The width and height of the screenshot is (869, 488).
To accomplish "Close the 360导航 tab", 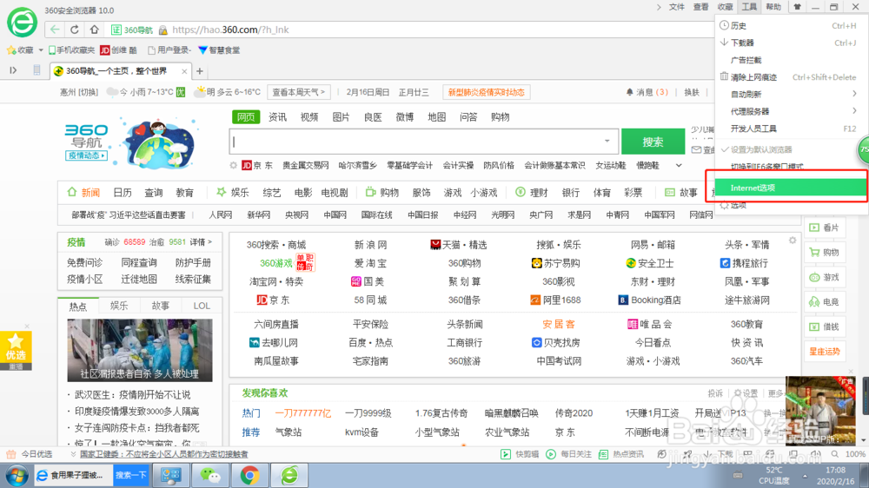I will click(x=184, y=71).
